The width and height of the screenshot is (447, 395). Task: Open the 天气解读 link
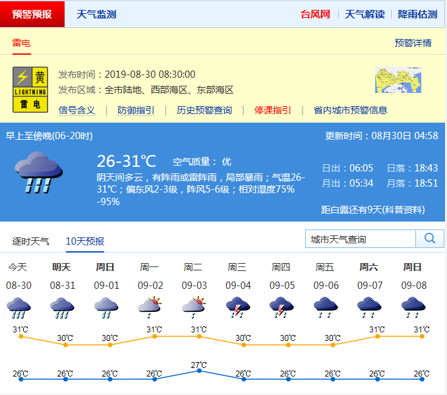(365, 14)
